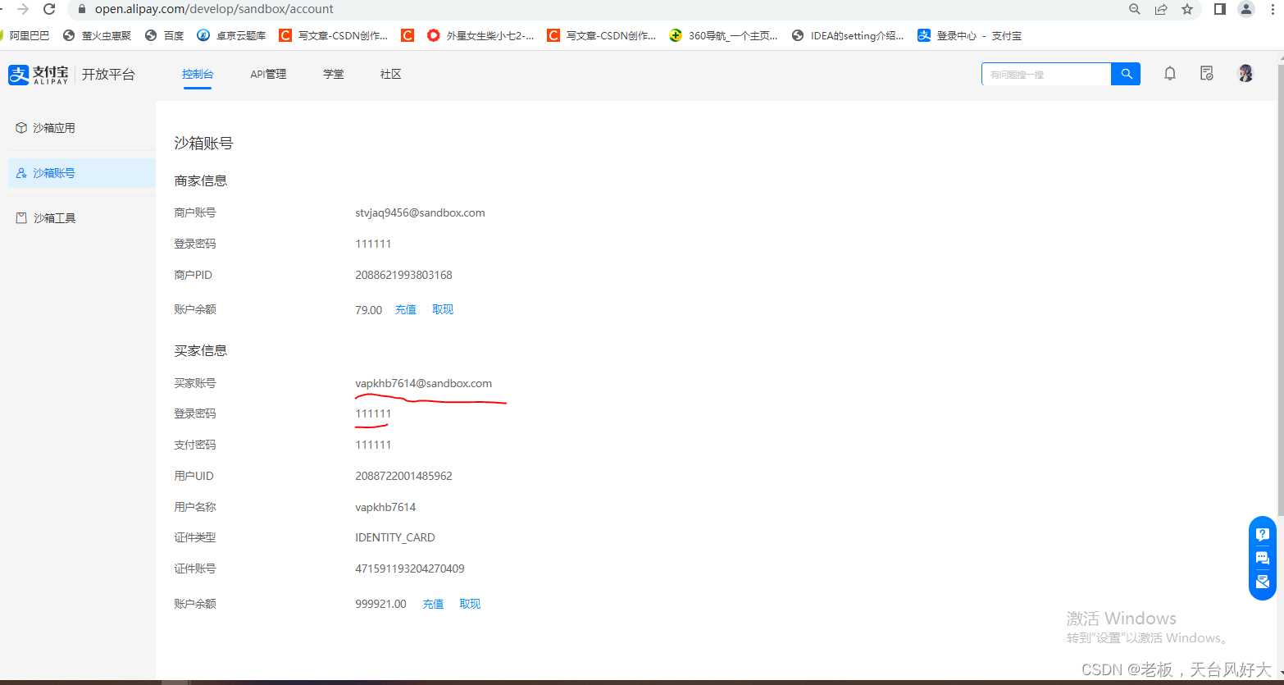
Task: Click the Alipay logo in header
Action: 39,75
